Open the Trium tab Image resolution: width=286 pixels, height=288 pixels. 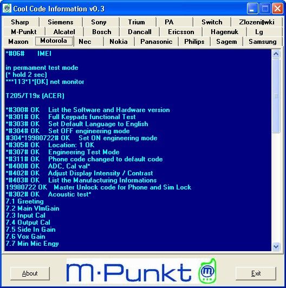coord(136,22)
